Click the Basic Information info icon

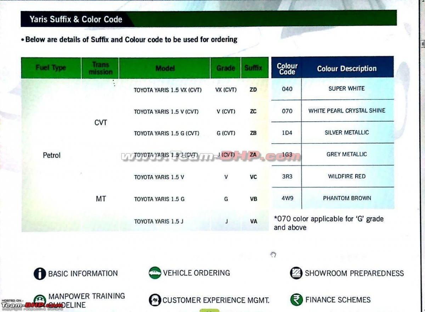click(40, 274)
